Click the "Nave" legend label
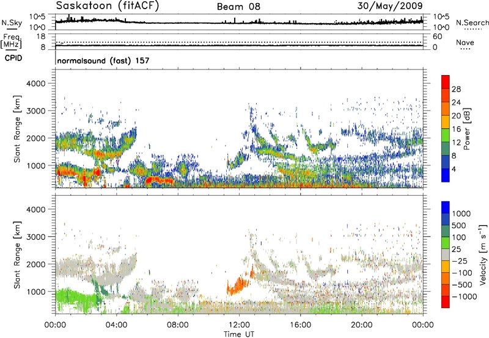 [x=465, y=42]
